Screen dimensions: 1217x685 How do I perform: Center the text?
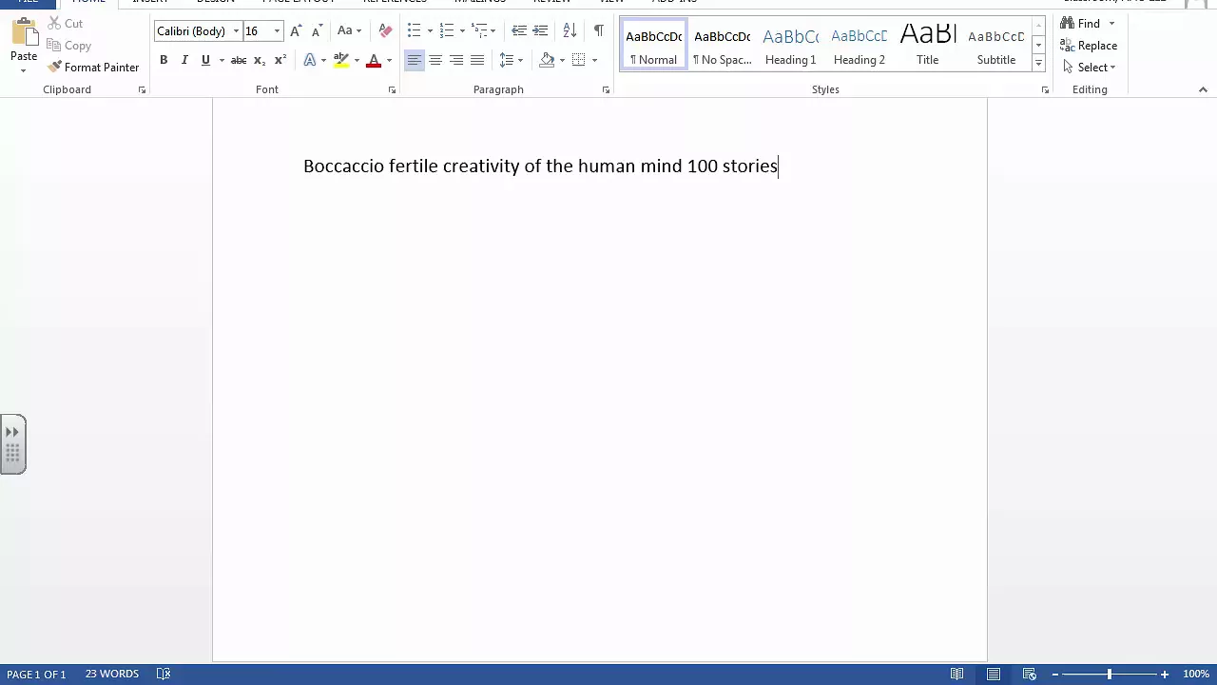click(435, 60)
